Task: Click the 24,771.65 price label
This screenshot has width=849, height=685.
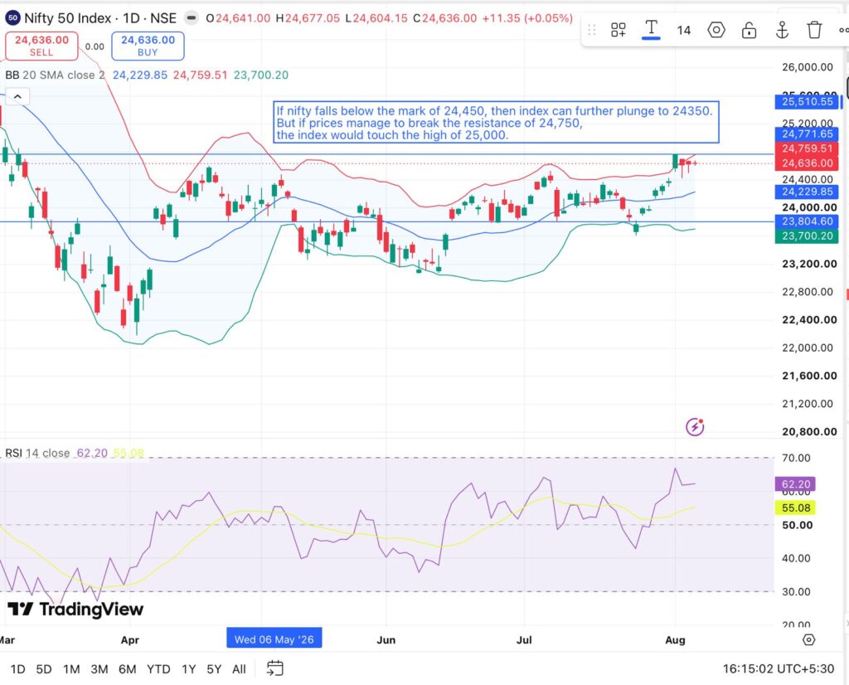Action: point(807,134)
